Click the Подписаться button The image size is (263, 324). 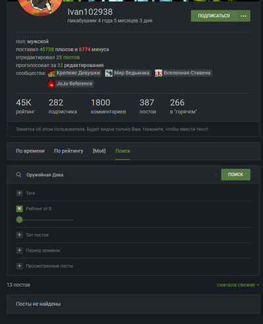click(214, 16)
